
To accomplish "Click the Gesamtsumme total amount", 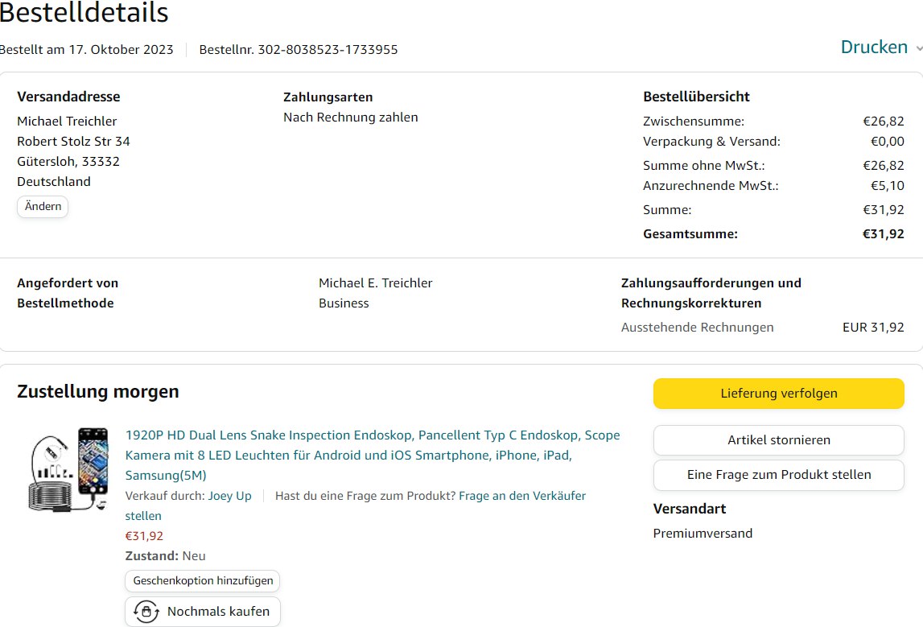I will point(883,234).
